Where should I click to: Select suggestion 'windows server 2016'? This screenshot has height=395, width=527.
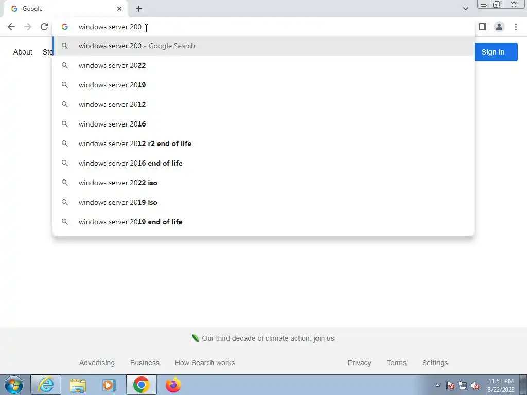click(263, 124)
